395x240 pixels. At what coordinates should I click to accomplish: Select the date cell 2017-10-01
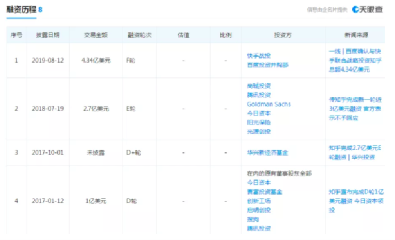pos(48,152)
